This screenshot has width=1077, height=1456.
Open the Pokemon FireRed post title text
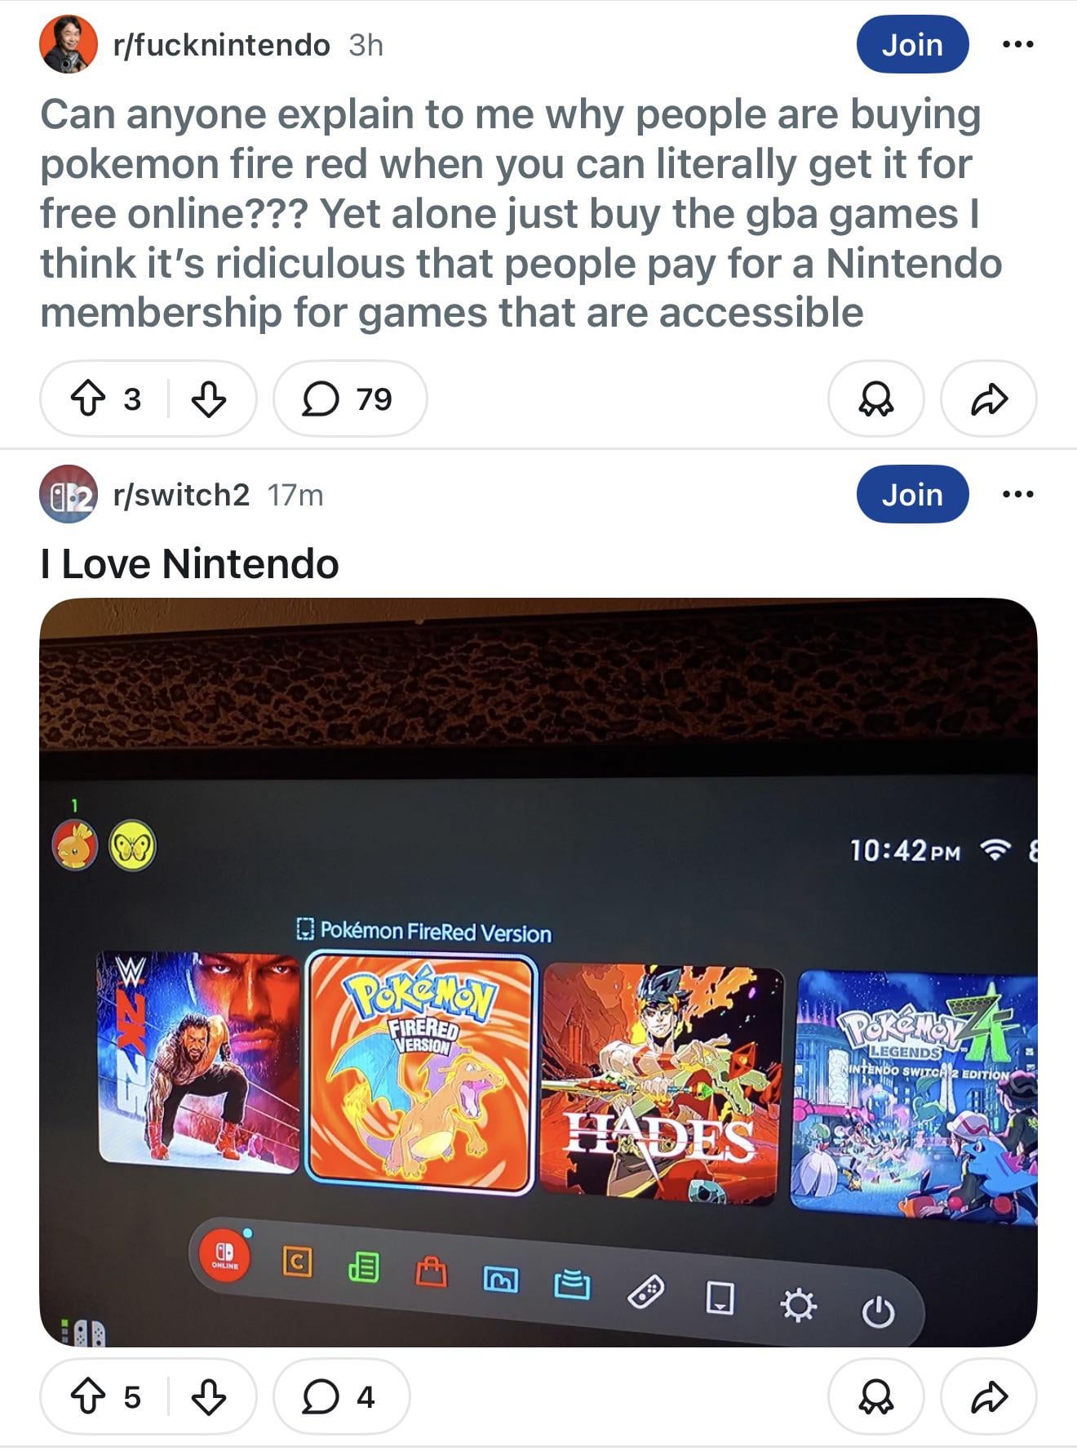[521, 213]
